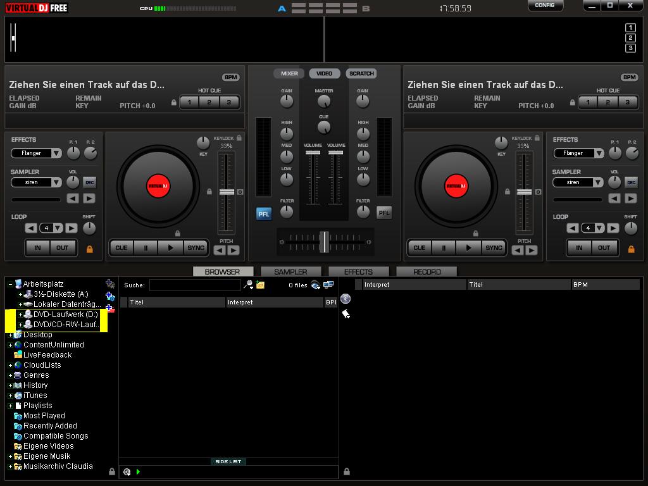This screenshot has height=486, width=648.
Task: Click the orange loop lock on right deck
Action: [631, 249]
